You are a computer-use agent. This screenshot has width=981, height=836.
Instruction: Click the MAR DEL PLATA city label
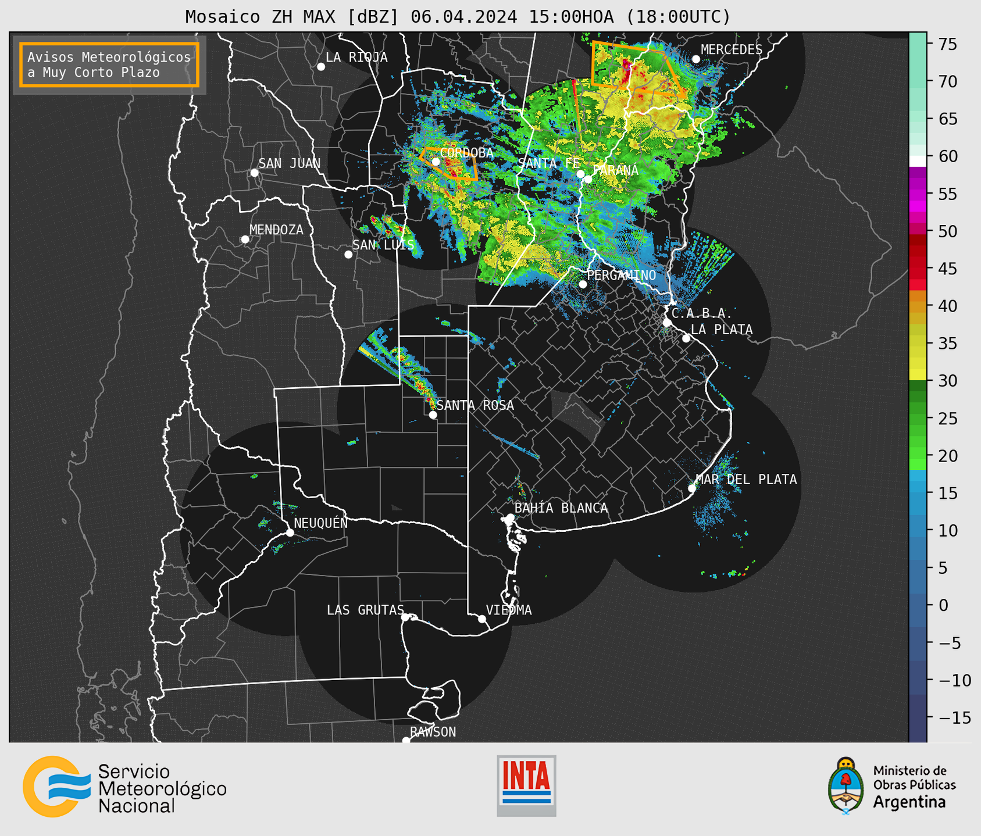point(746,480)
